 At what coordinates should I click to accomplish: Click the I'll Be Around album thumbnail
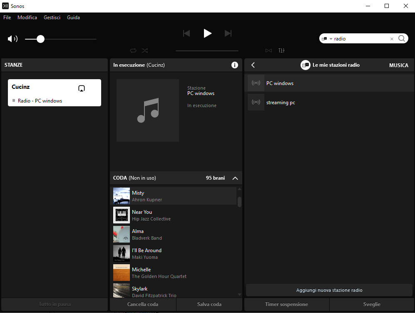click(x=122, y=253)
